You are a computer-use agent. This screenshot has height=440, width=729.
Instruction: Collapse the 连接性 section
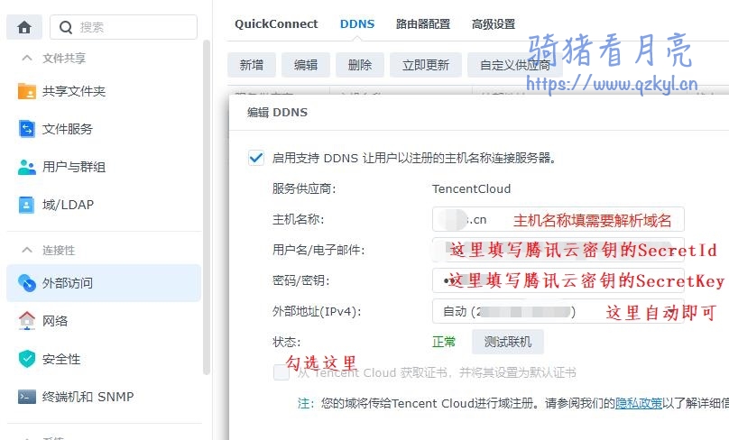click(27, 250)
